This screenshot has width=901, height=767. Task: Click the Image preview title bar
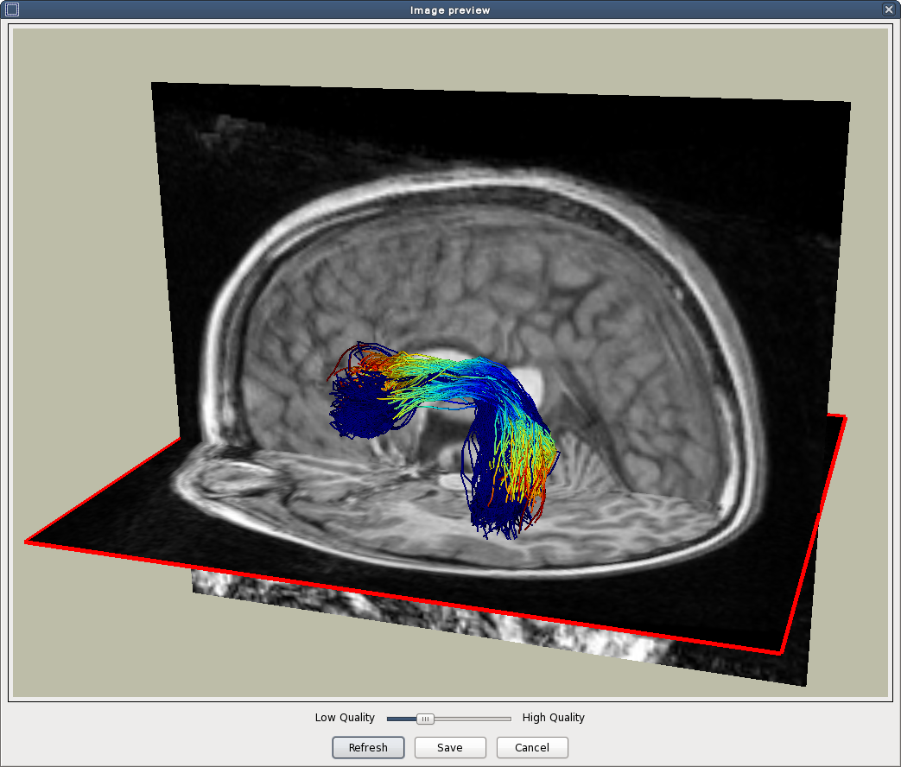[449, 10]
